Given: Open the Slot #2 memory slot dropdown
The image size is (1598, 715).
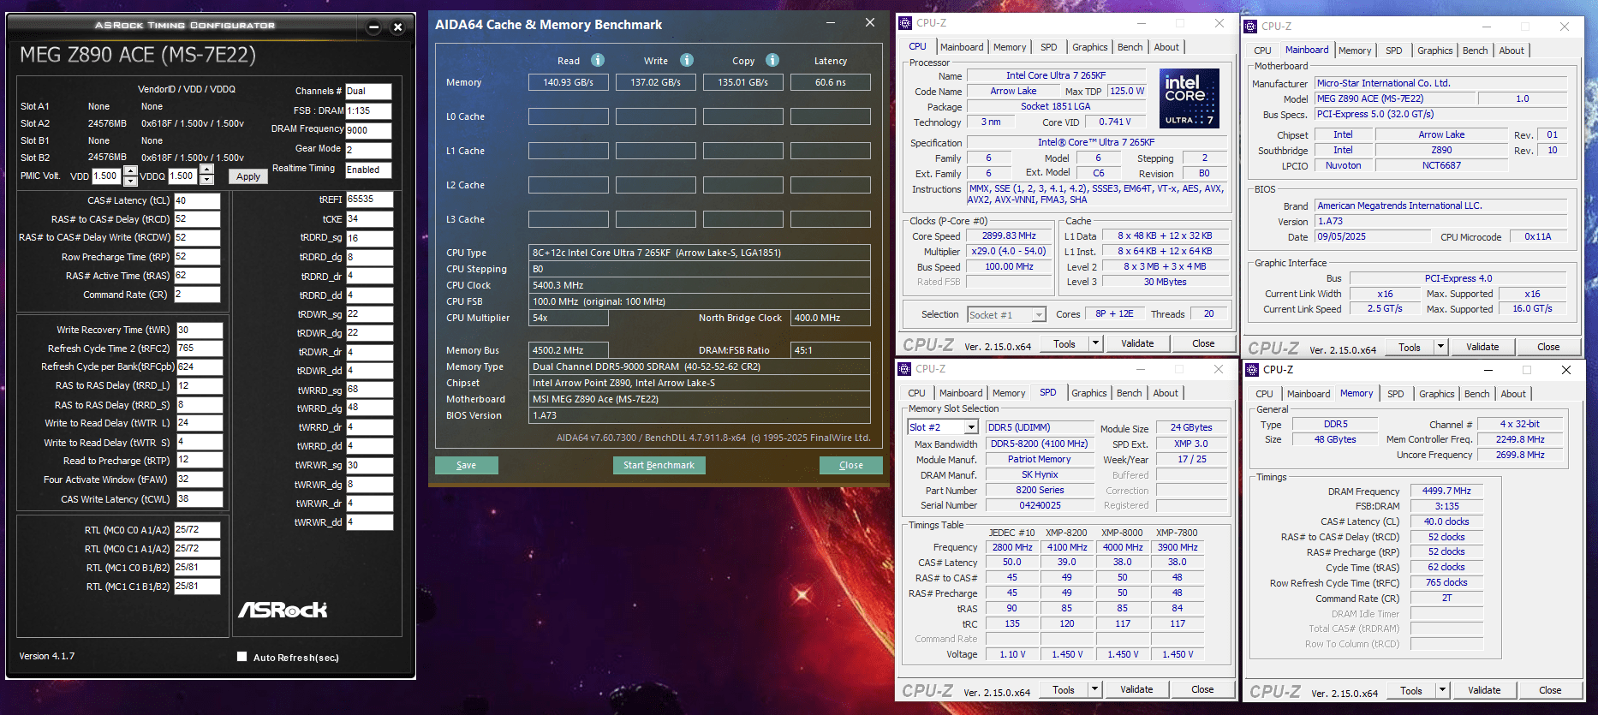Looking at the screenshot, I should pos(971,427).
